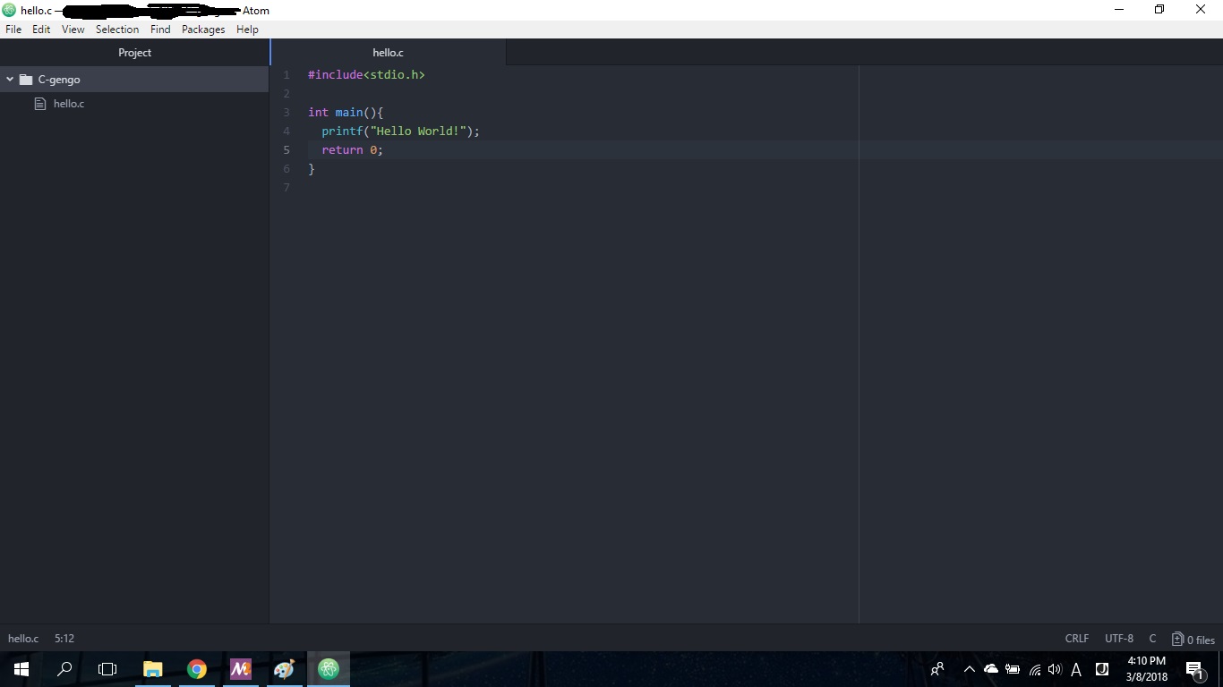Viewport: 1223px width, 687px height.
Task: Open the File menu
Action: (13, 30)
